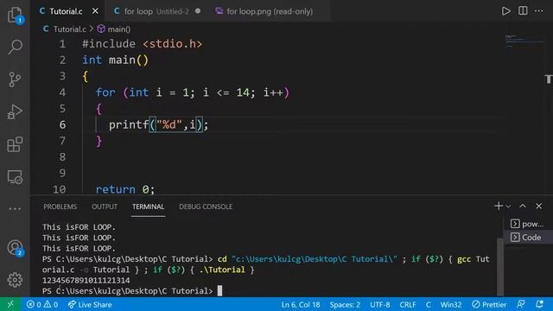Click the 'return 0;' statement
553x311 pixels.
(x=124, y=189)
